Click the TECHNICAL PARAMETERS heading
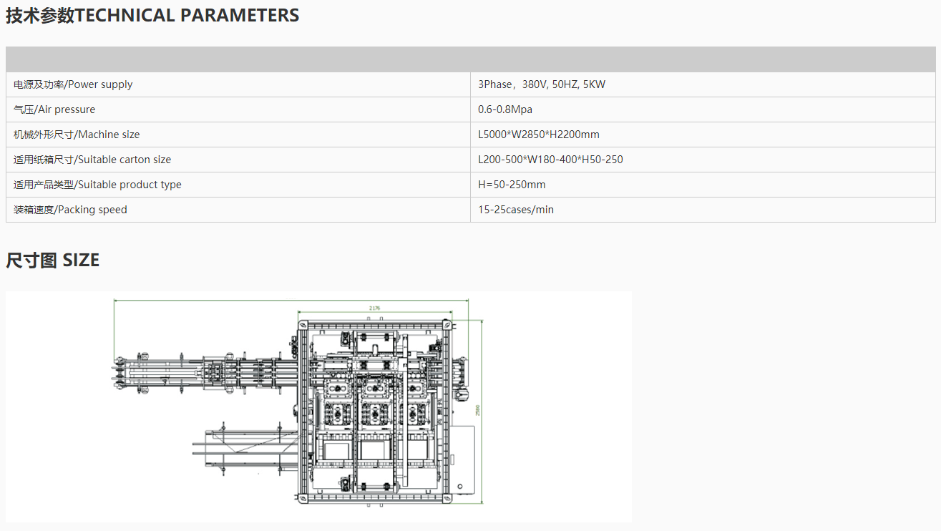 point(152,15)
